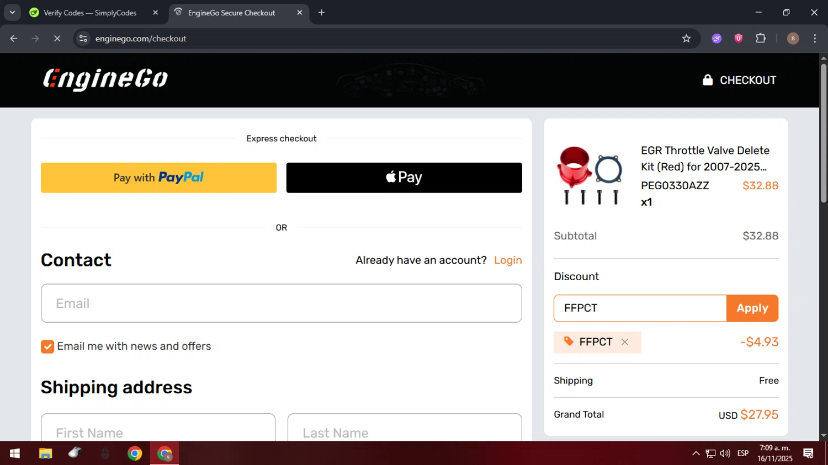Restore down the Chrome window

(x=786, y=12)
